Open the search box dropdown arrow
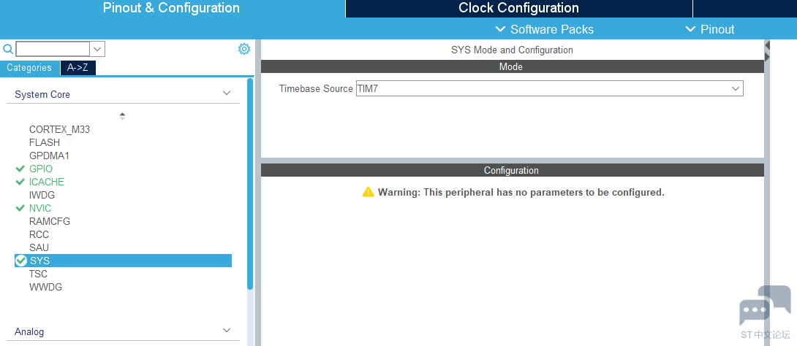 [x=98, y=49]
